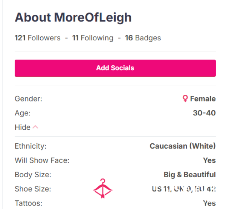Click the female gender symbol icon
Screen dimensions: 226x209
click(x=185, y=98)
